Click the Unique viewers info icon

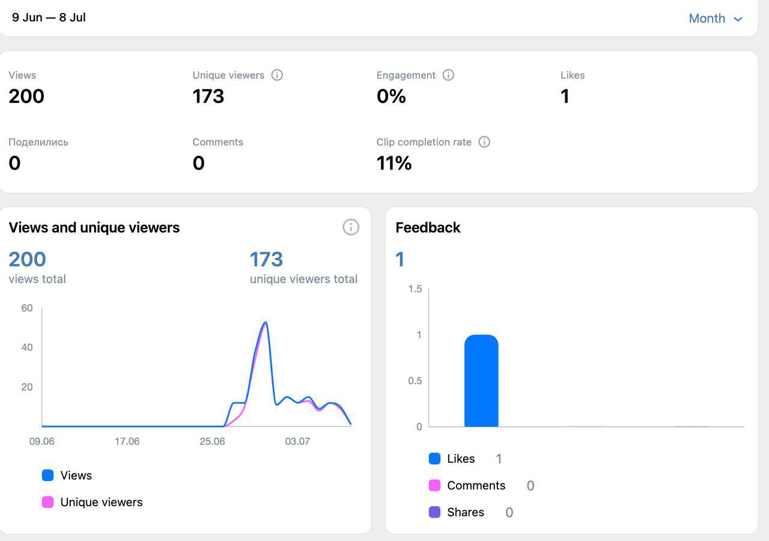(277, 75)
